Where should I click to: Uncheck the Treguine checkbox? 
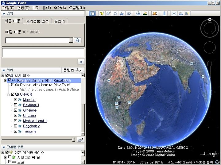(16, 131)
